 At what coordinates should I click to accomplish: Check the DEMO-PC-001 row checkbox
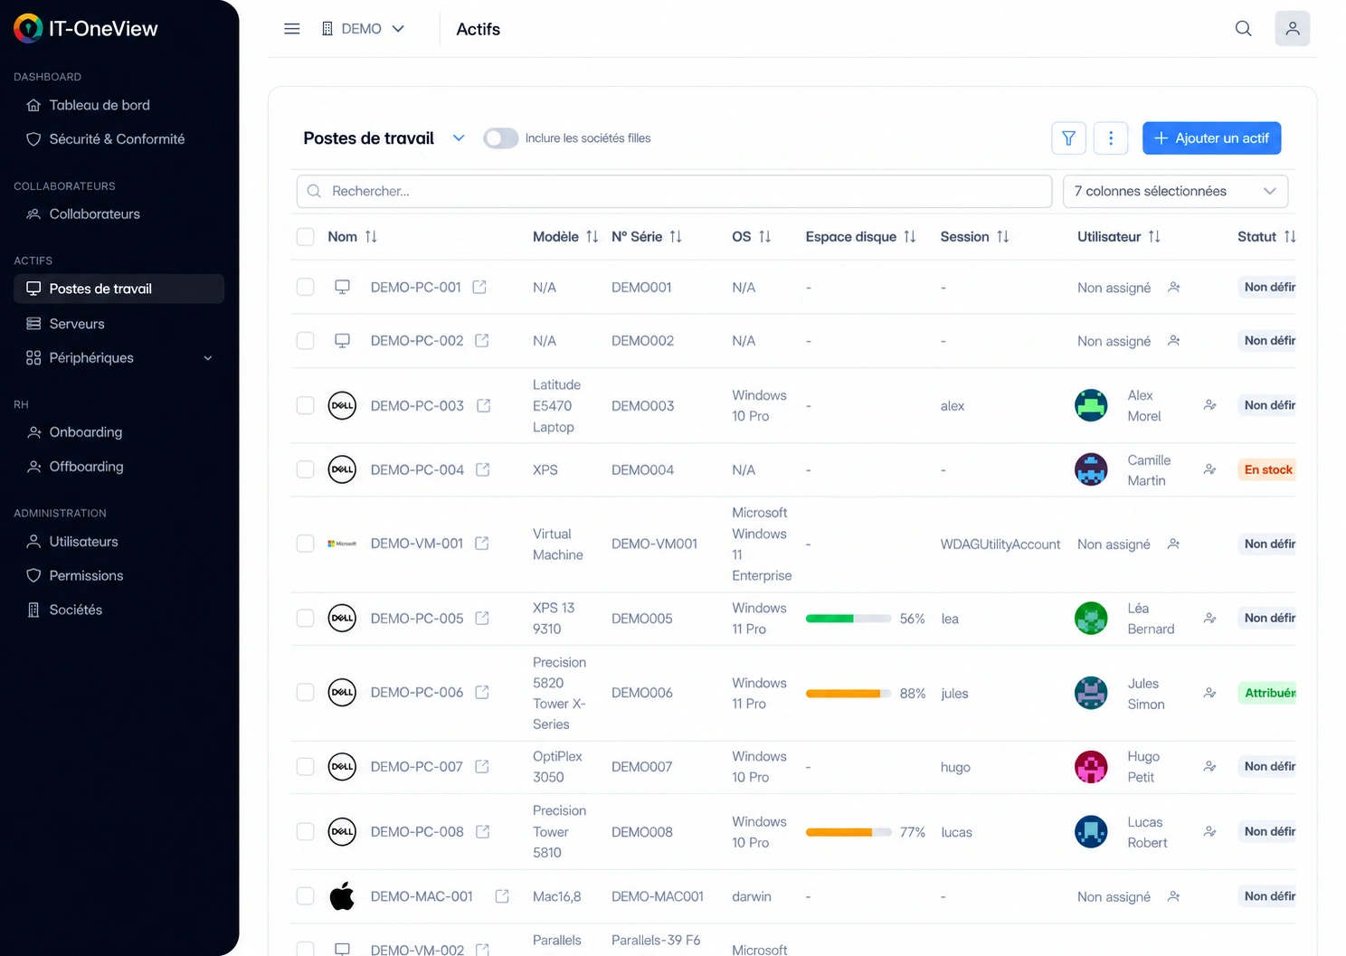coord(306,287)
